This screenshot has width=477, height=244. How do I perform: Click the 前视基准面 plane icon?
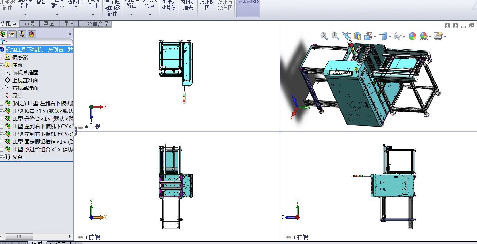8,73
